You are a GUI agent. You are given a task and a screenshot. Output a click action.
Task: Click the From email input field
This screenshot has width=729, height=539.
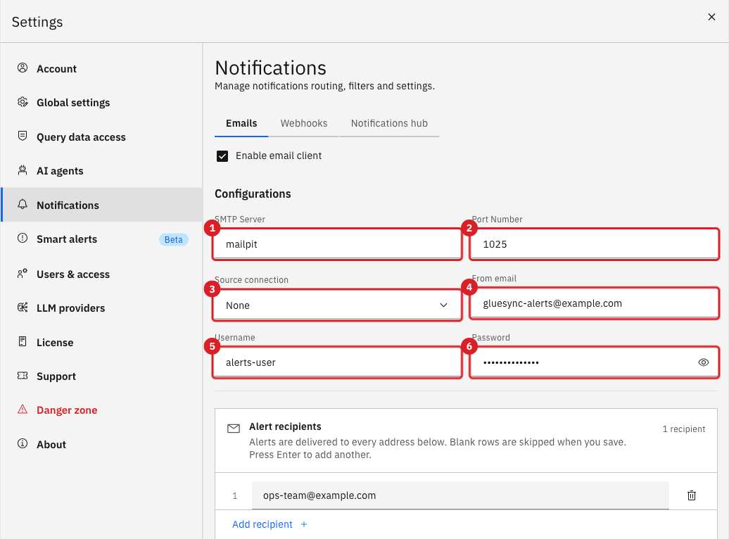594,303
